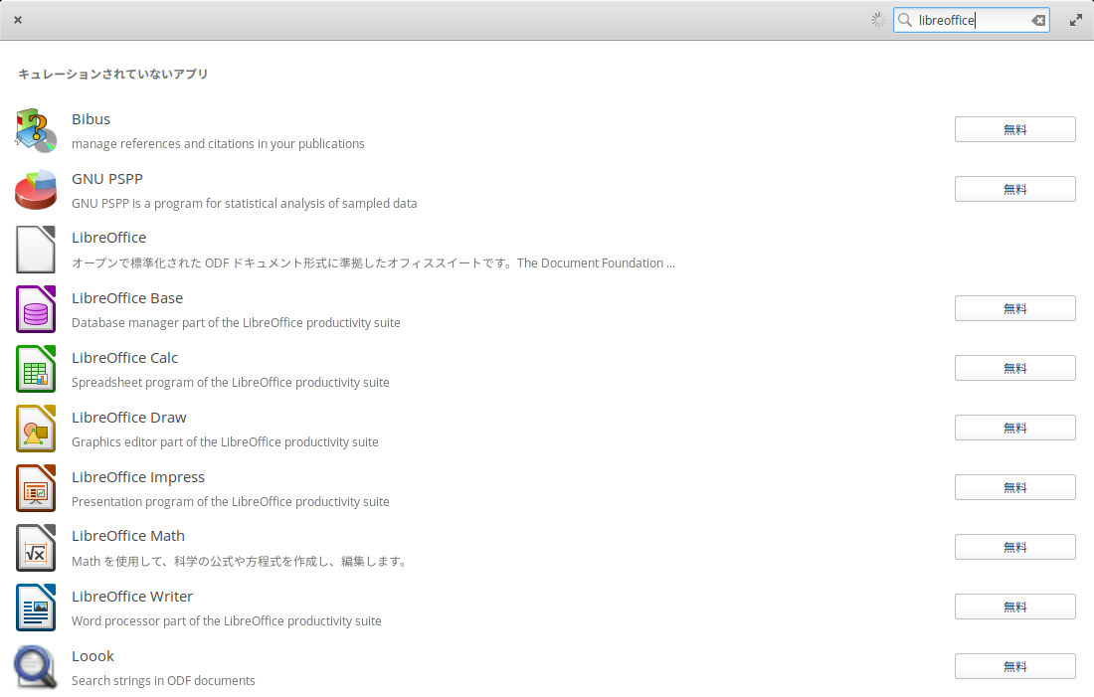Install LibreOffice Impress via 無料 button
This screenshot has width=1094, height=697.
(1015, 487)
